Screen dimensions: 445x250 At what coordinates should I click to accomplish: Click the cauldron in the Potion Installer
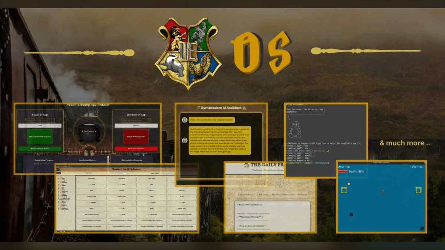click(89, 133)
